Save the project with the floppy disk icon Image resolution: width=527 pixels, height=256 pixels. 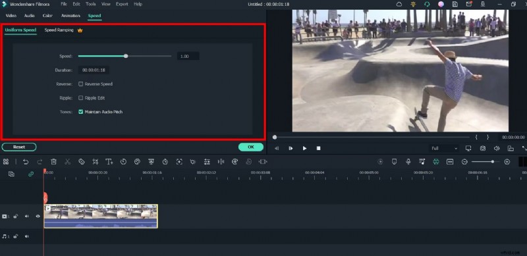click(x=455, y=5)
